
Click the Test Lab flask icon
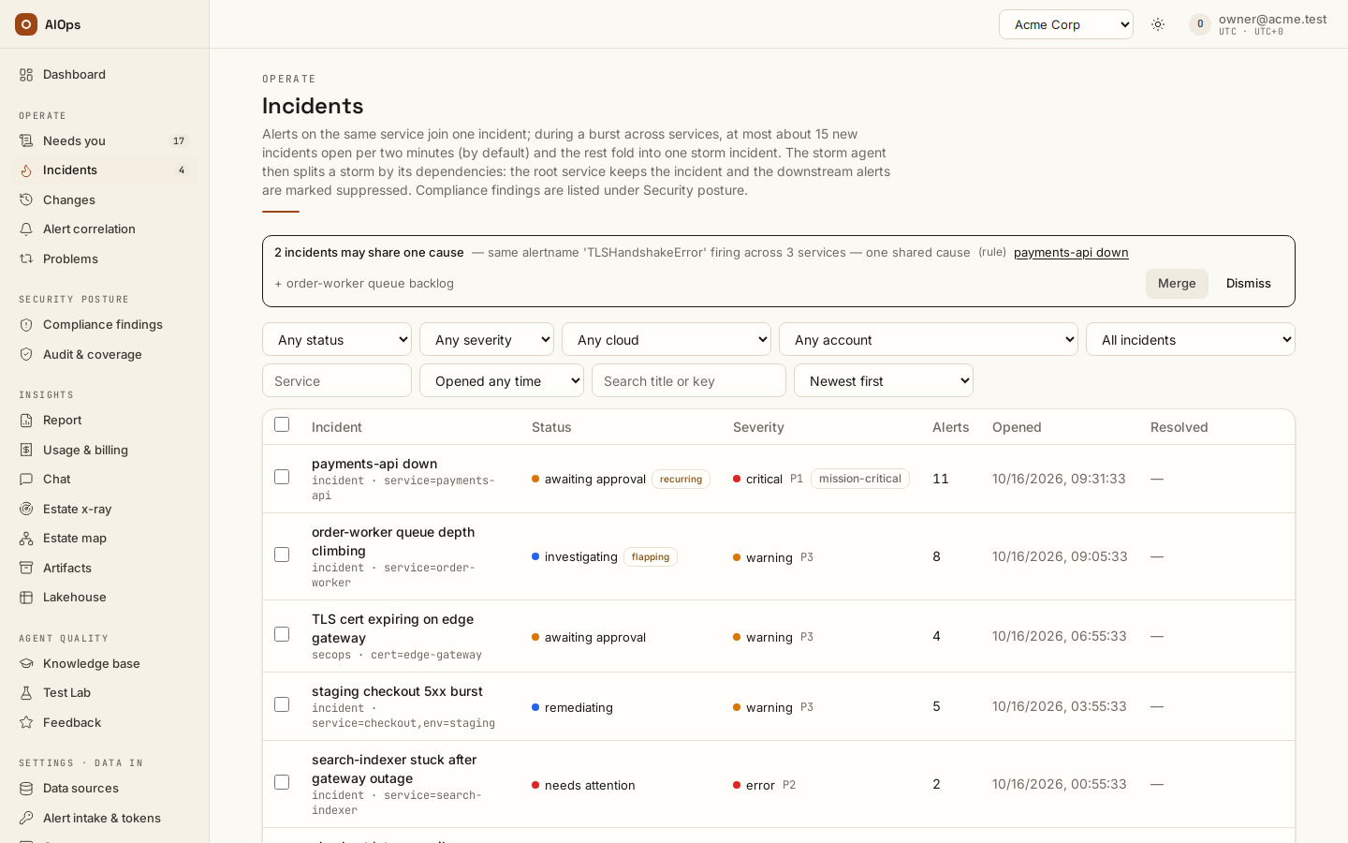tap(26, 693)
